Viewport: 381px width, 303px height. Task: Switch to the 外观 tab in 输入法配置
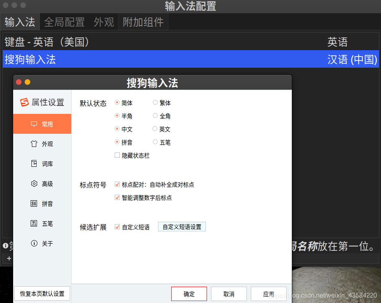[x=104, y=22]
